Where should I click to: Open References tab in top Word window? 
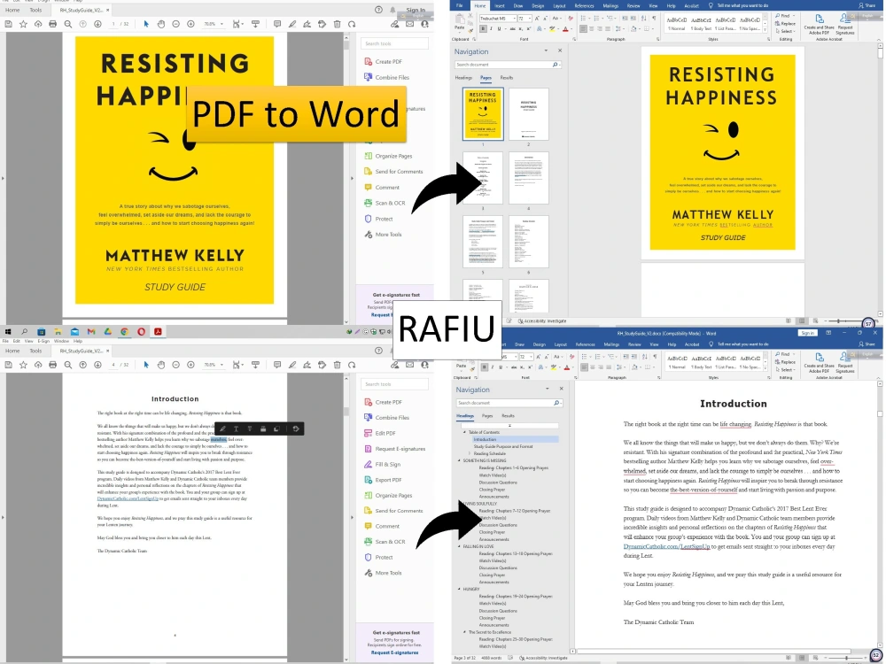click(584, 5)
